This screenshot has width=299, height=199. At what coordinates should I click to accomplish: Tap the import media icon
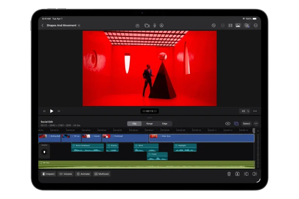[x=137, y=25]
